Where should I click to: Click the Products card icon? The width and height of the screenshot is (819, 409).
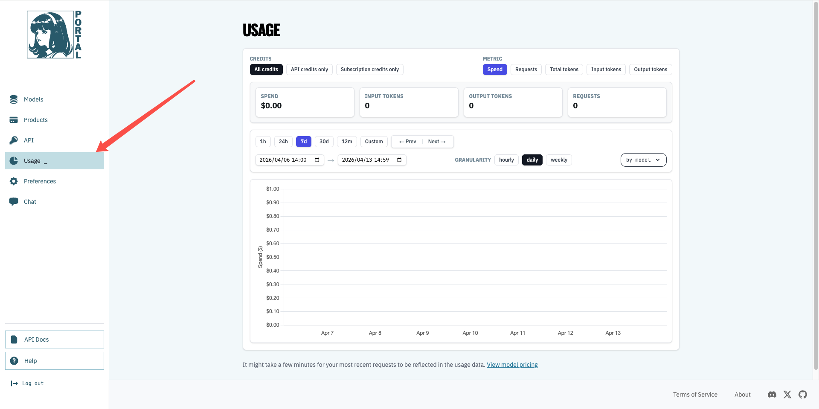14,120
